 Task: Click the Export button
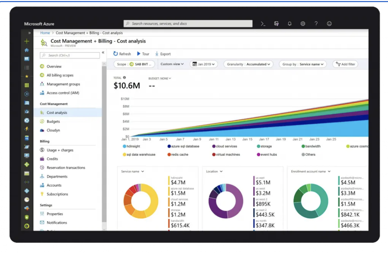coord(163,54)
